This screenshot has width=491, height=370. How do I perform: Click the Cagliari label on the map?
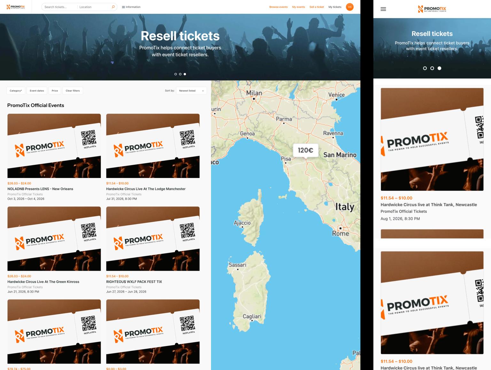pos(252,316)
